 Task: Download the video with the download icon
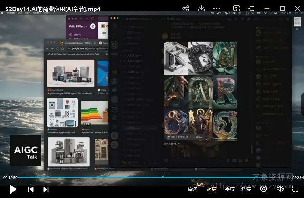pyautogui.click(x=201, y=8)
